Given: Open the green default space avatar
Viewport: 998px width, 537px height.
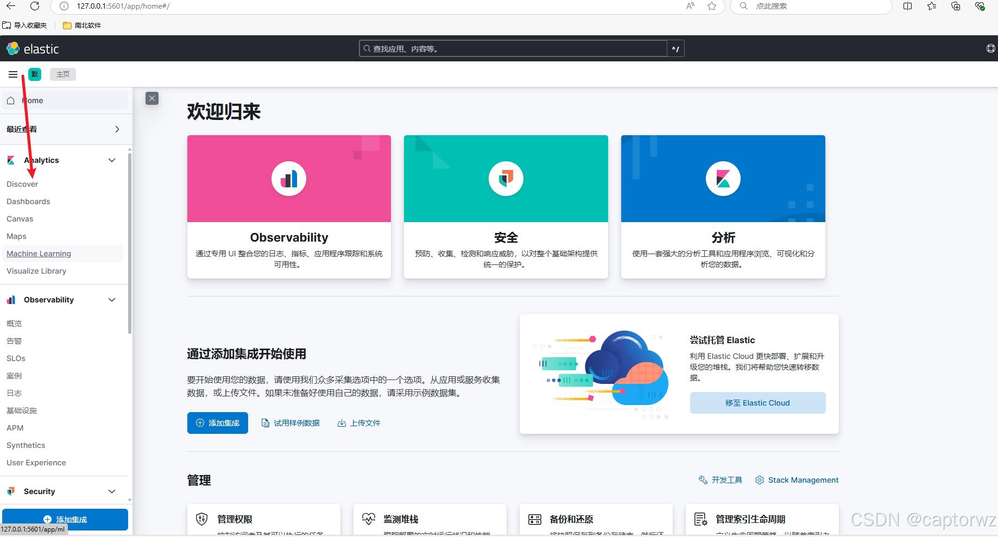Looking at the screenshot, I should pyautogui.click(x=35, y=74).
